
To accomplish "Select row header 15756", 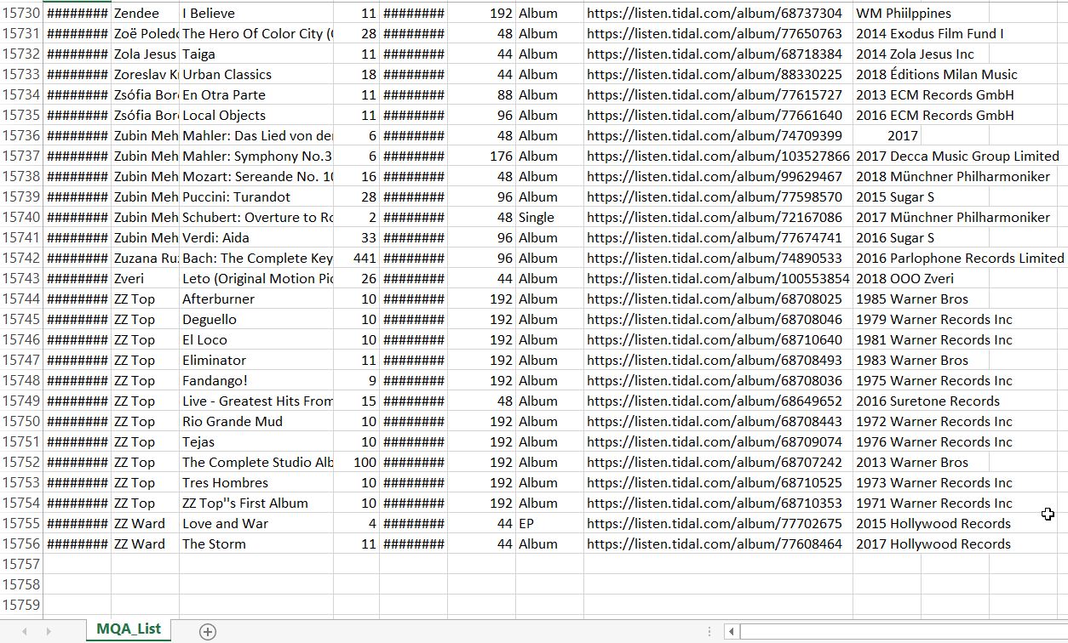I will [21, 544].
